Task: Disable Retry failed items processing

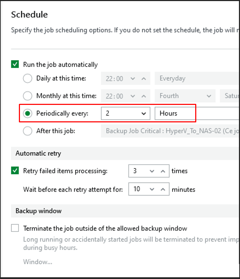Action: 15,171
